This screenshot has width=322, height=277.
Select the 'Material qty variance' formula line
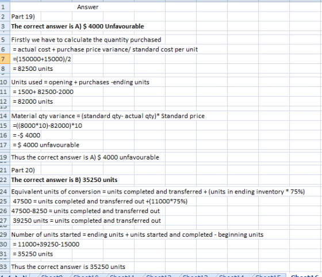pos(108,116)
